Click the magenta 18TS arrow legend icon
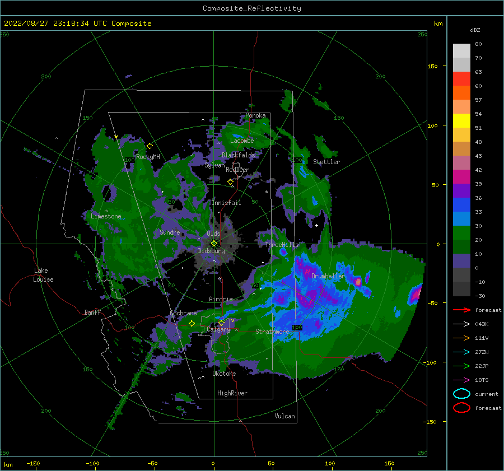 click(x=461, y=380)
